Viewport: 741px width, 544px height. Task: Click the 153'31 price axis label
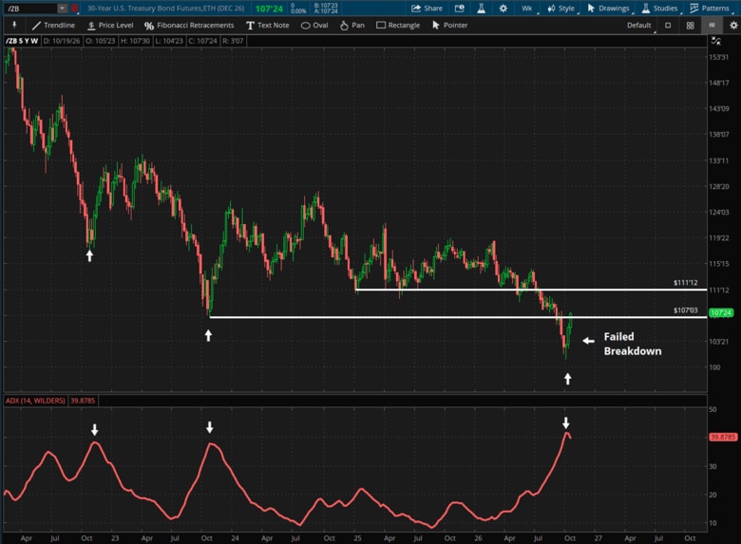pyautogui.click(x=718, y=57)
